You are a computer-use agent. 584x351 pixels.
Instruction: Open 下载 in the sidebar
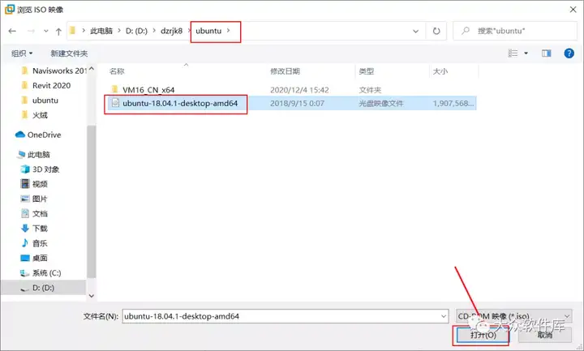click(x=34, y=228)
